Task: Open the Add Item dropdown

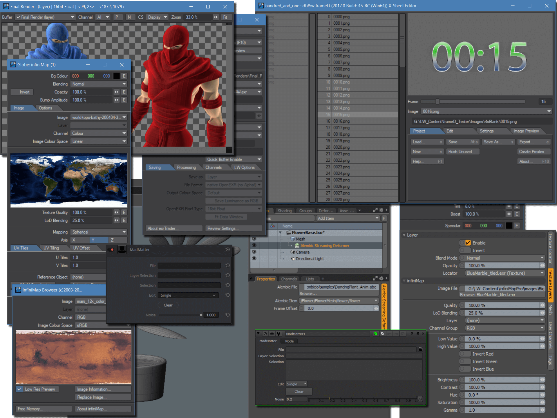Action: (348, 218)
